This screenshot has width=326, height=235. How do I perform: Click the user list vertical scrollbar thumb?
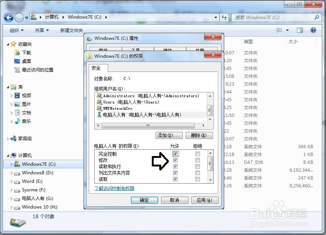pos(210,110)
